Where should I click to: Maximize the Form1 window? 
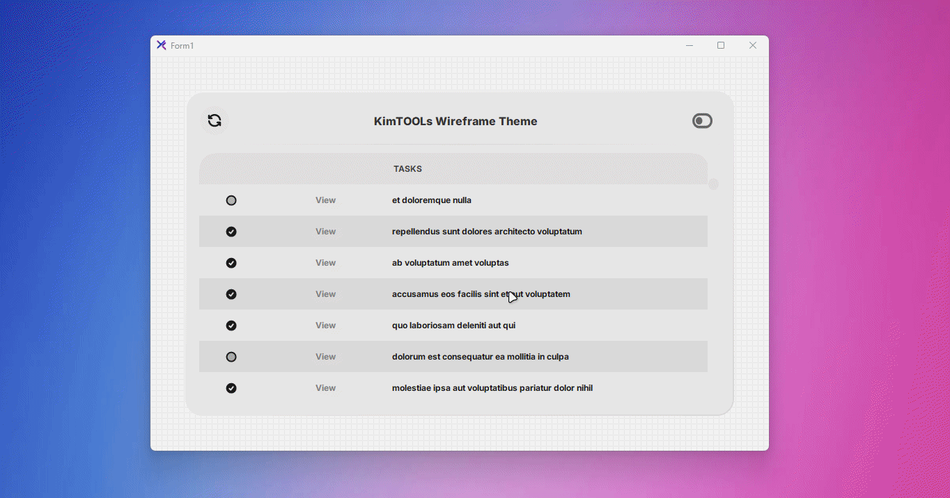pyautogui.click(x=721, y=45)
